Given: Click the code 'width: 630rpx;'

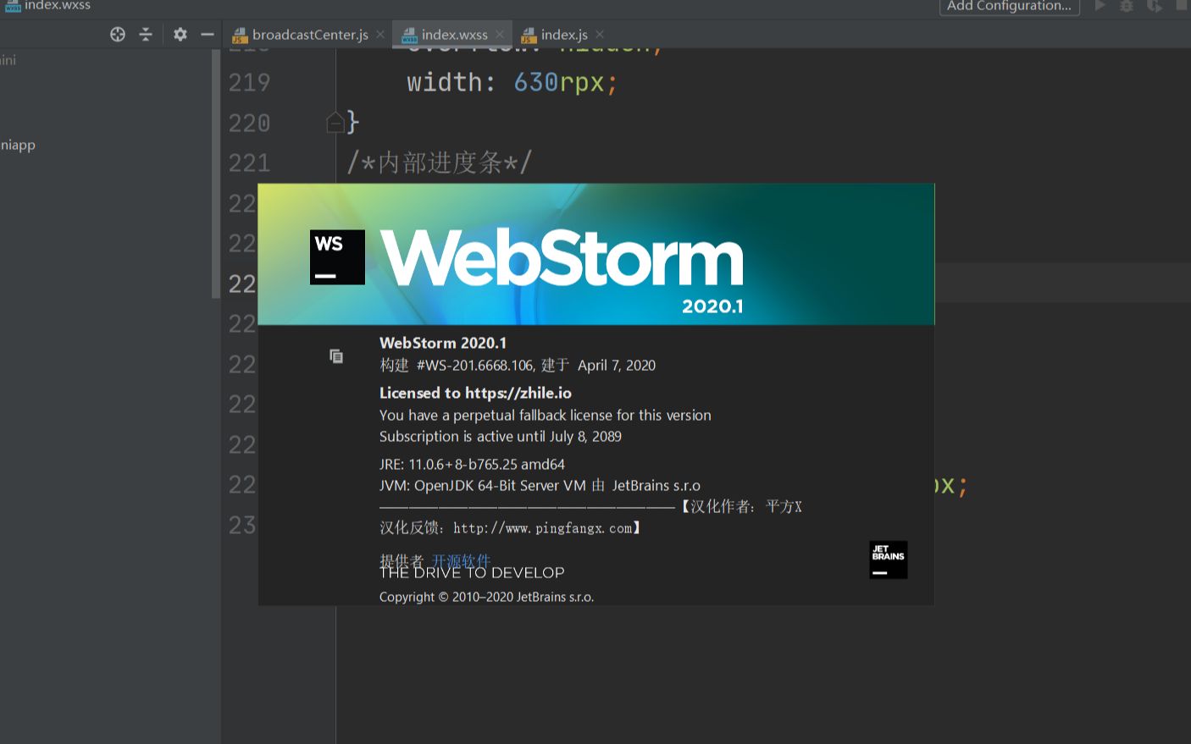Looking at the screenshot, I should pos(512,82).
